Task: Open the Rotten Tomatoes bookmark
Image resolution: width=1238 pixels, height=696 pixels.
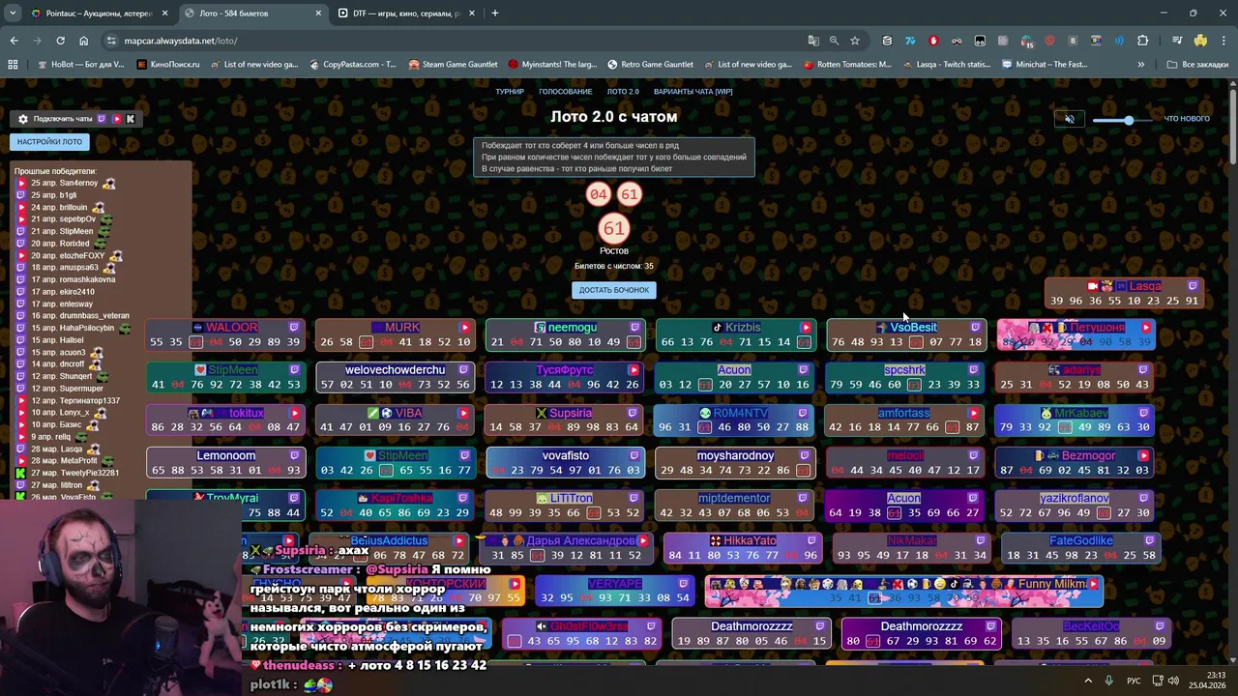Action: (x=848, y=65)
